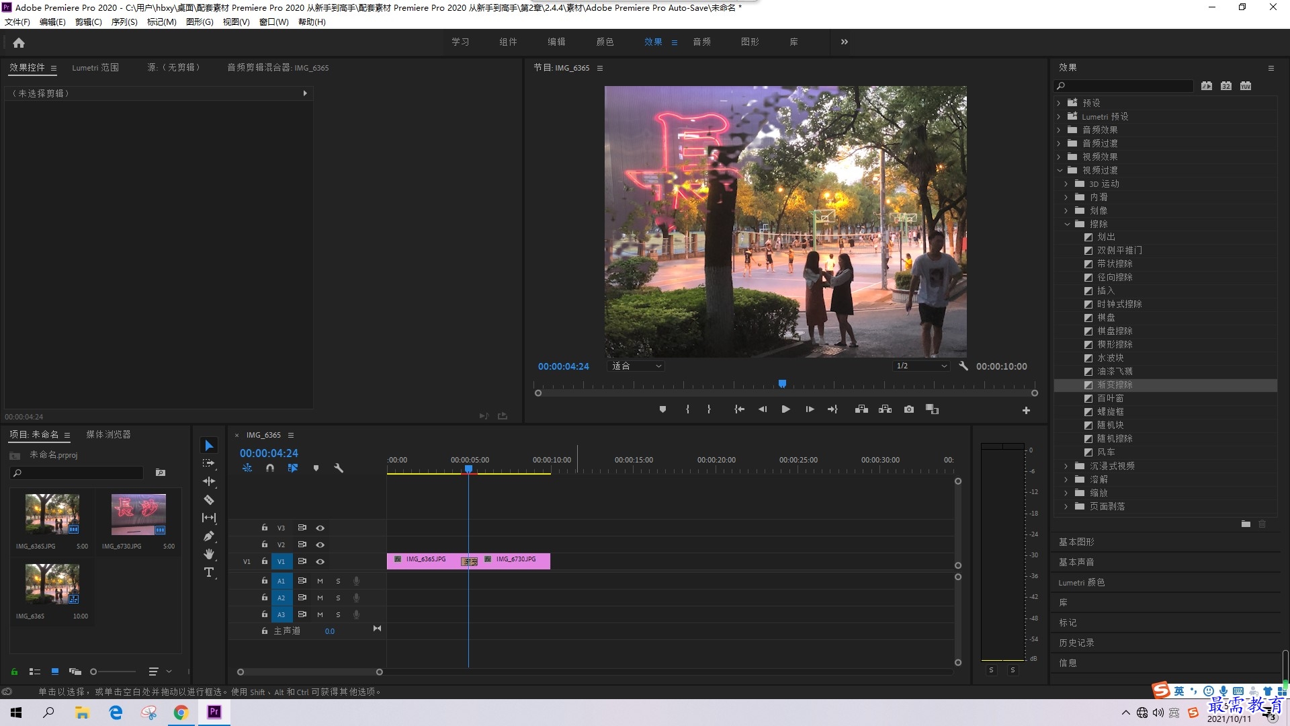This screenshot has width=1290, height=726.
Task: Select the Slip tool
Action: click(209, 518)
